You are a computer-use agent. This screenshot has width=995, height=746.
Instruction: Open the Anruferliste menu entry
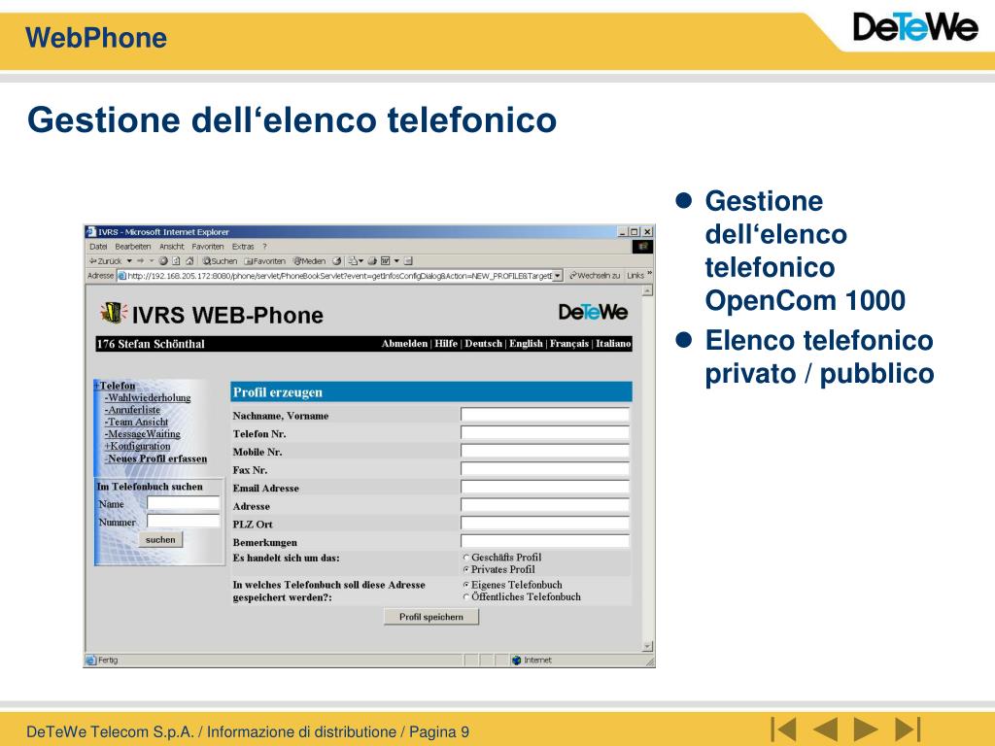tap(132, 410)
